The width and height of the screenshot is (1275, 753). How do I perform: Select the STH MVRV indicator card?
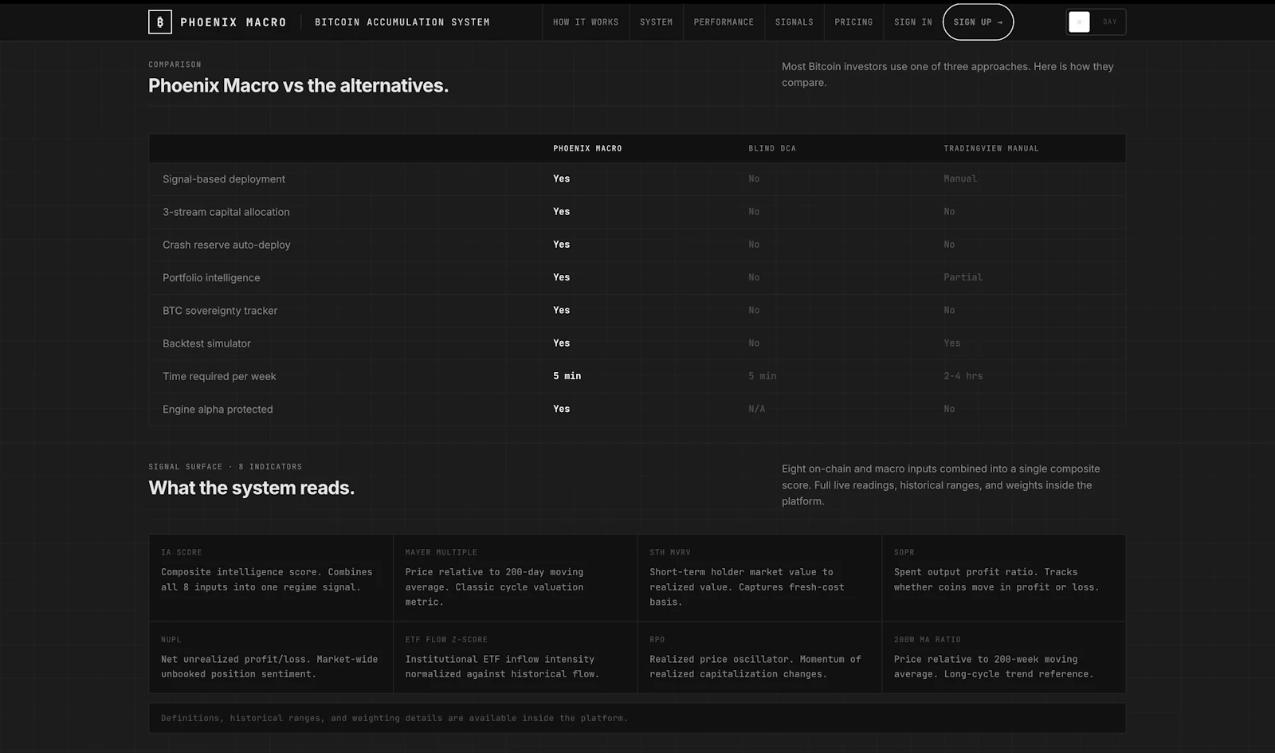coord(759,578)
